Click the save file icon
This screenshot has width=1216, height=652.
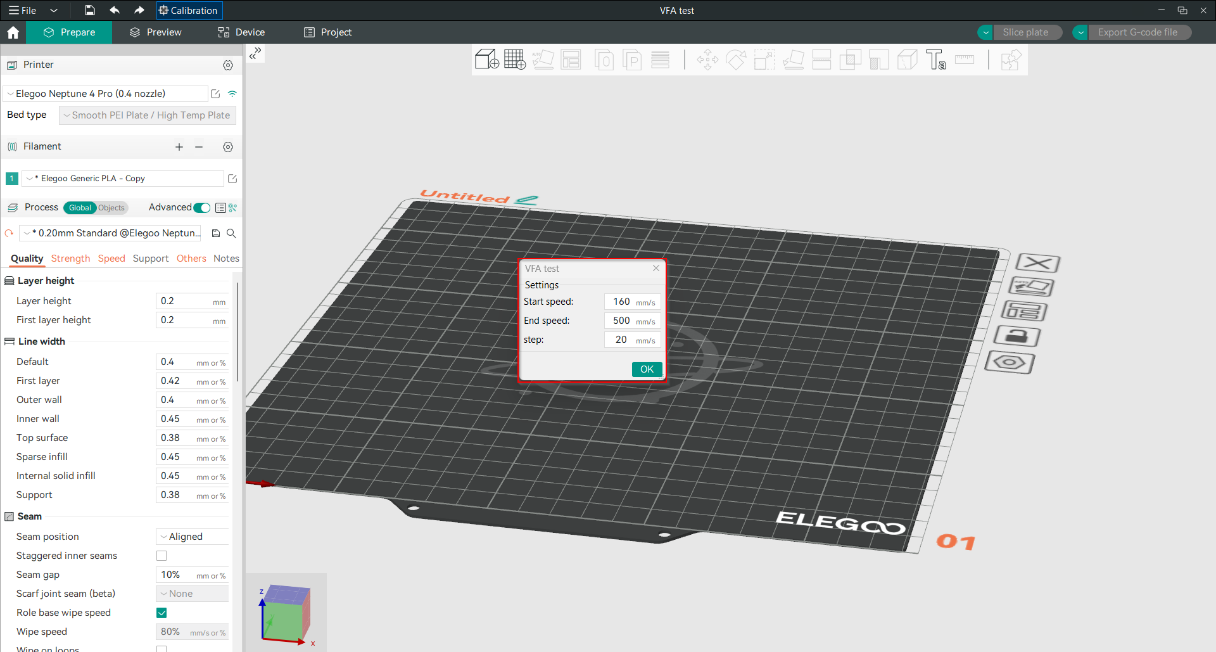click(90, 10)
